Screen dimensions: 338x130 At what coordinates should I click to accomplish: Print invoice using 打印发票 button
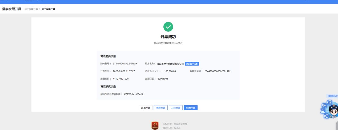175,108
